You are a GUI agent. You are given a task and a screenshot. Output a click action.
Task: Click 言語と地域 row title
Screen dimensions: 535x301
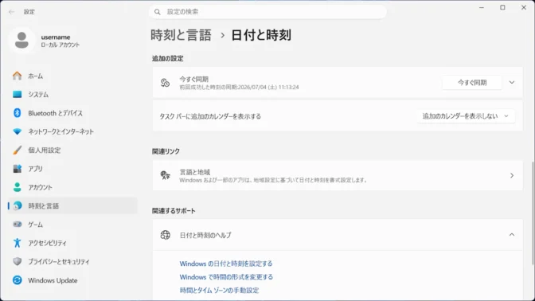pyautogui.click(x=195, y=172)
